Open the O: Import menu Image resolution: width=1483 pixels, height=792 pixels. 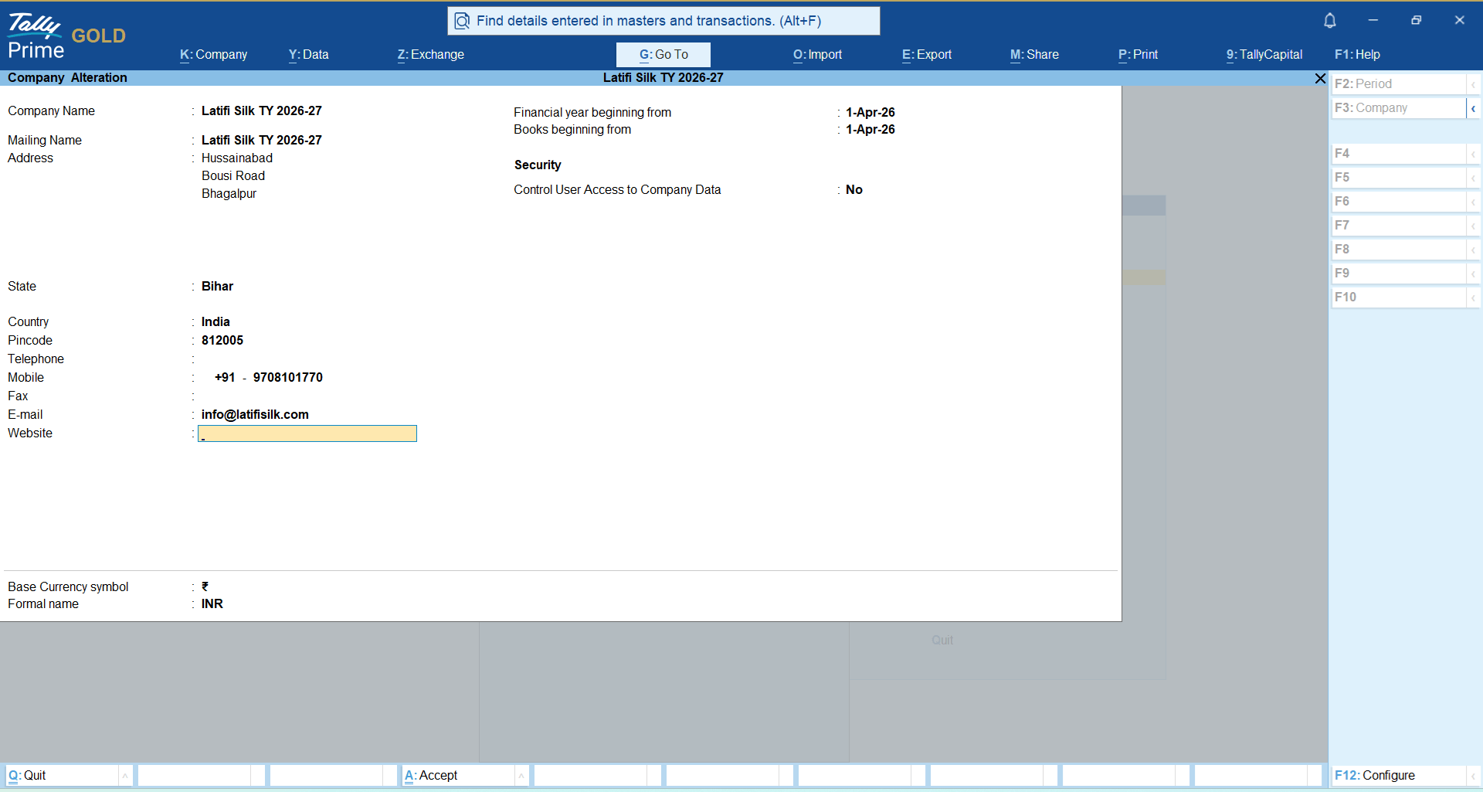(x=817, y=55)
